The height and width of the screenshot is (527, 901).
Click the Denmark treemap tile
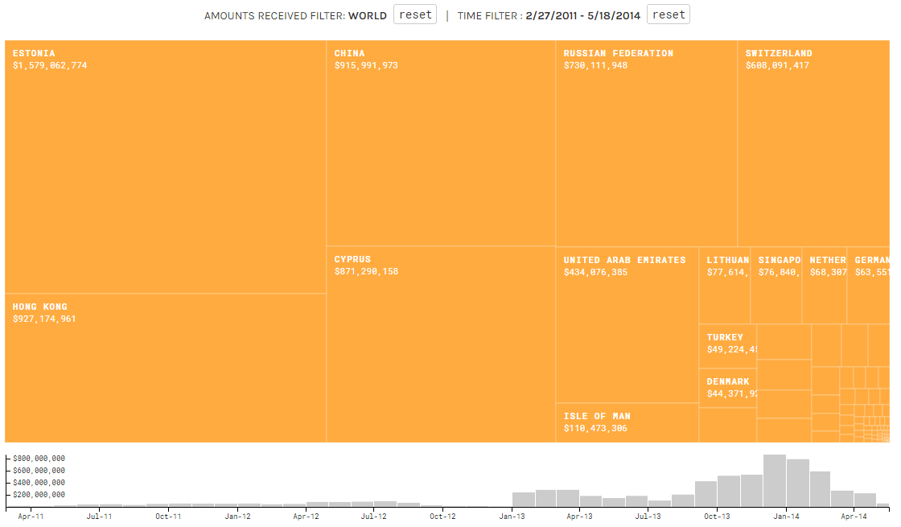pos(727,389)
